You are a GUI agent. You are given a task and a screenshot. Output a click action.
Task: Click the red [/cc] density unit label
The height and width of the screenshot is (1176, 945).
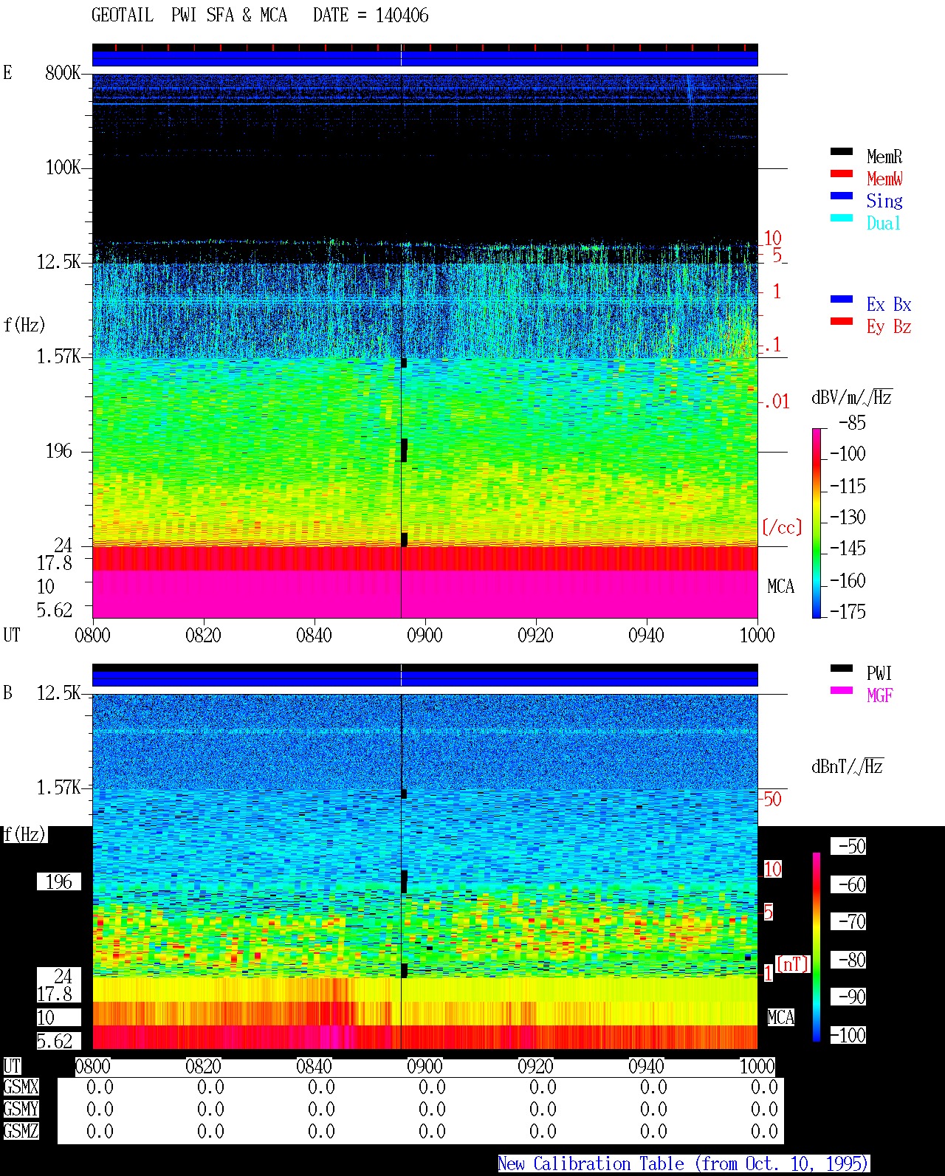tap(782, 528)
